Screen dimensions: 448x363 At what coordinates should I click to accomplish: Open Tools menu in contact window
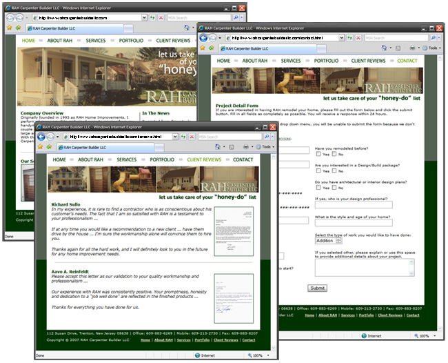tap(433, 48)
